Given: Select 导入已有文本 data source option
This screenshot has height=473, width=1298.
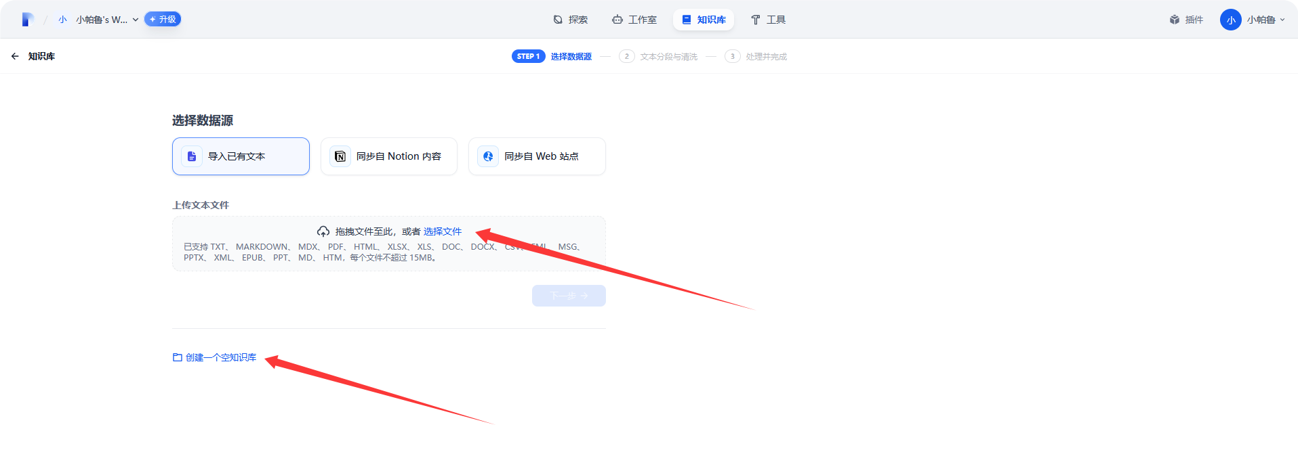Looking at the screenshot, I should point(241,156).
